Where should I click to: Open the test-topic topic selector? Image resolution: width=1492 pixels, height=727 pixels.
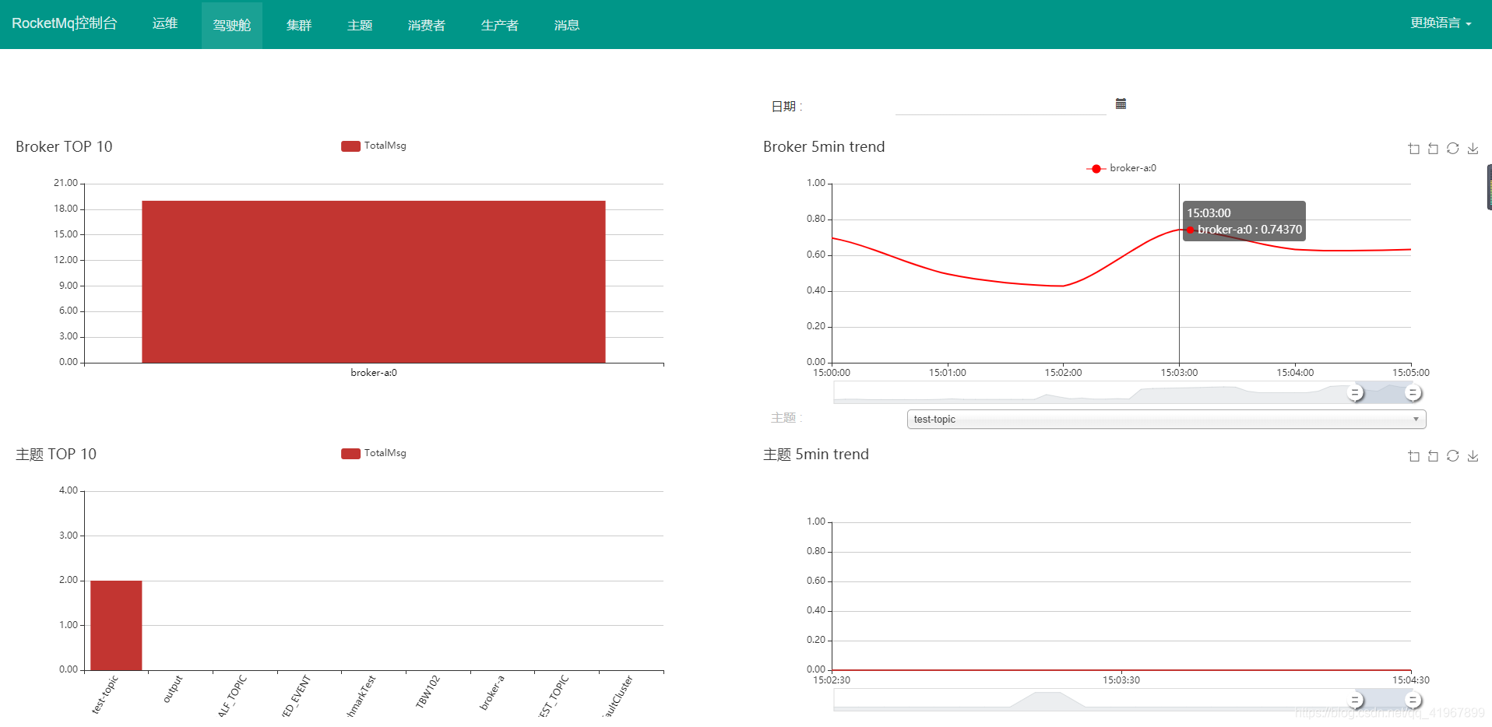click(x=1167, y=419)
